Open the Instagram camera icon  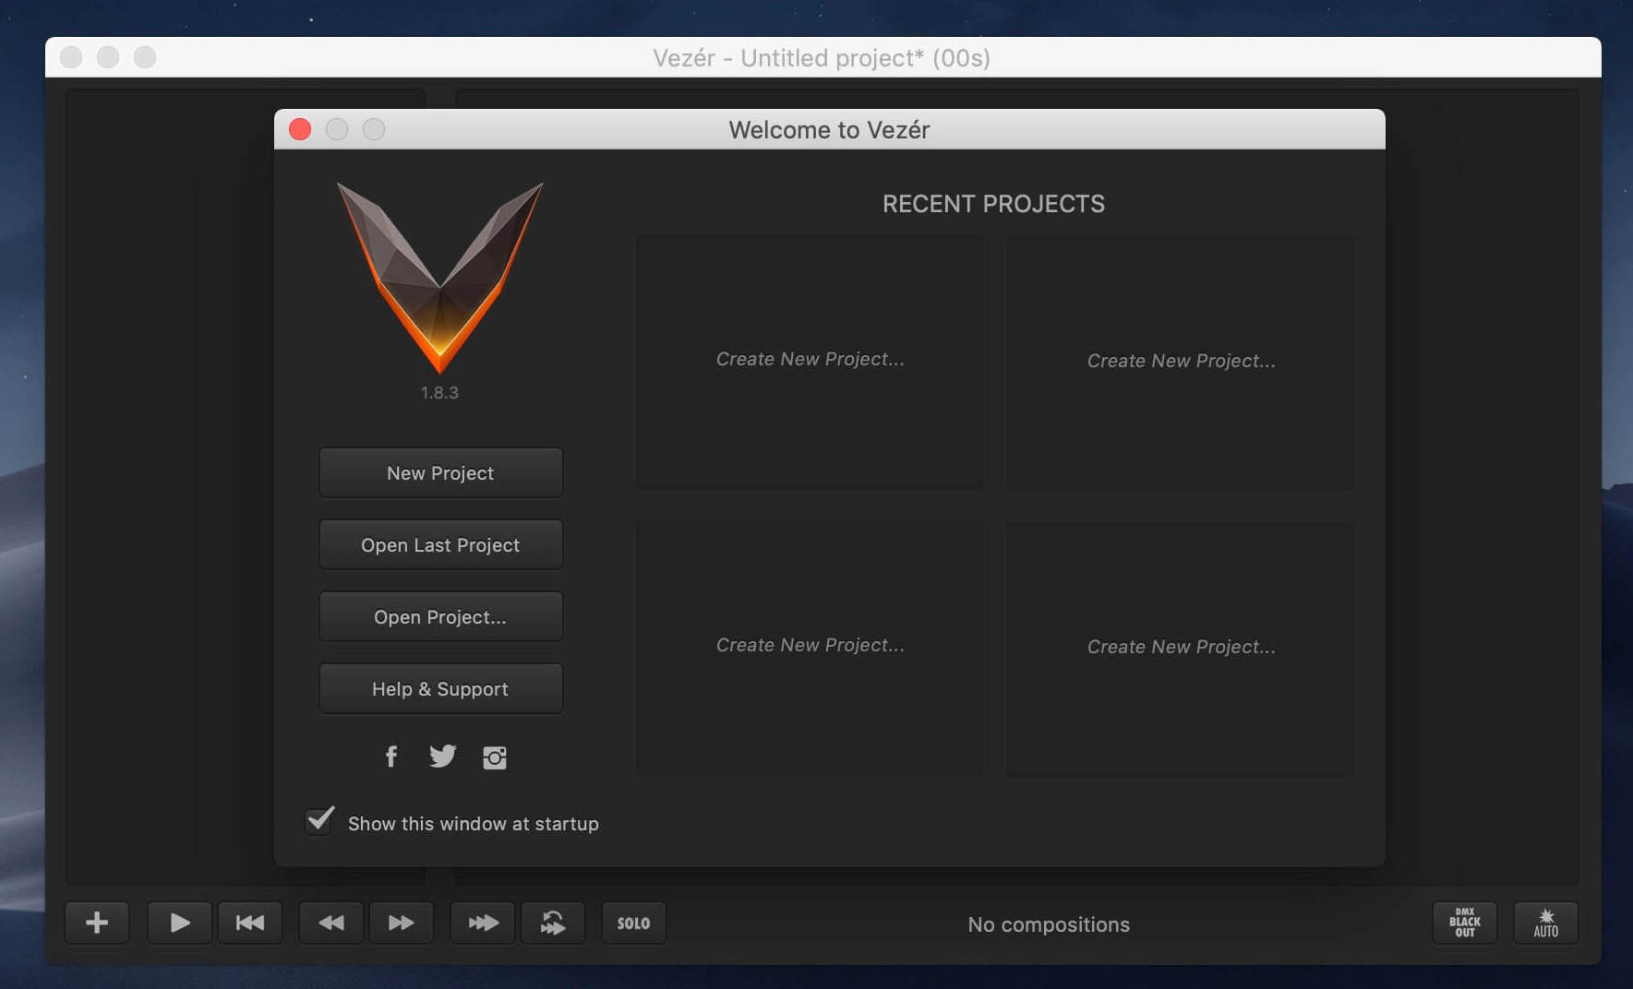point(495,757)
